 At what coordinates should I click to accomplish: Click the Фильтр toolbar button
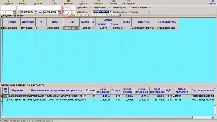point(113,2)
